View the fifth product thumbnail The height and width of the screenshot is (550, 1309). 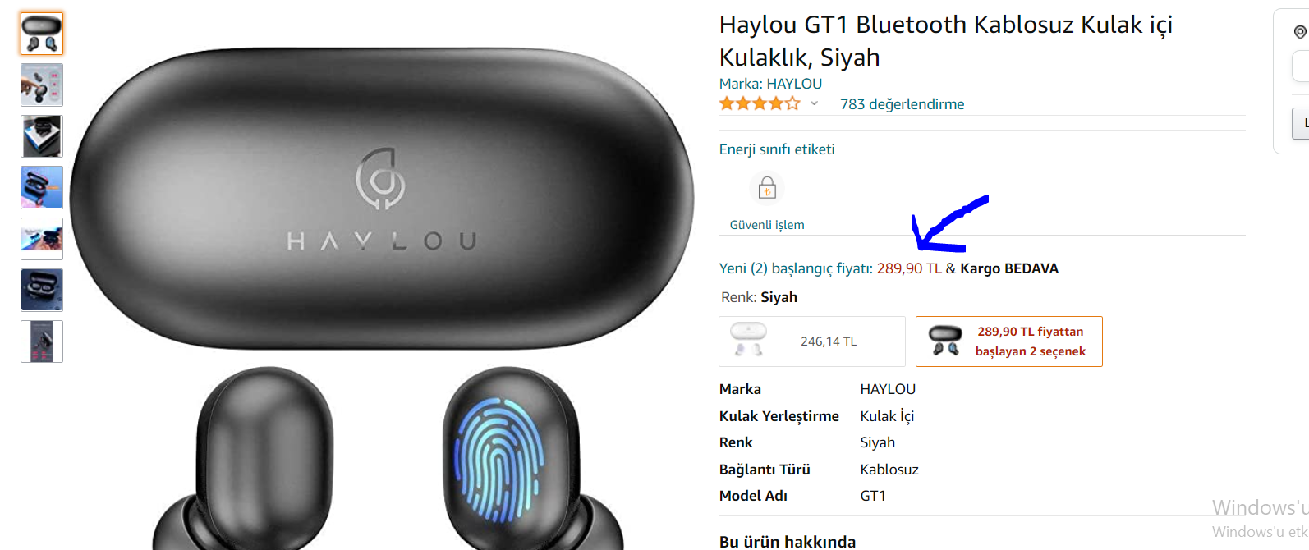[42, 239]
